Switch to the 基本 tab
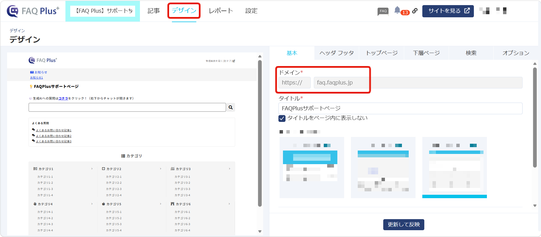541x237 pixels. tap(292, 53)
